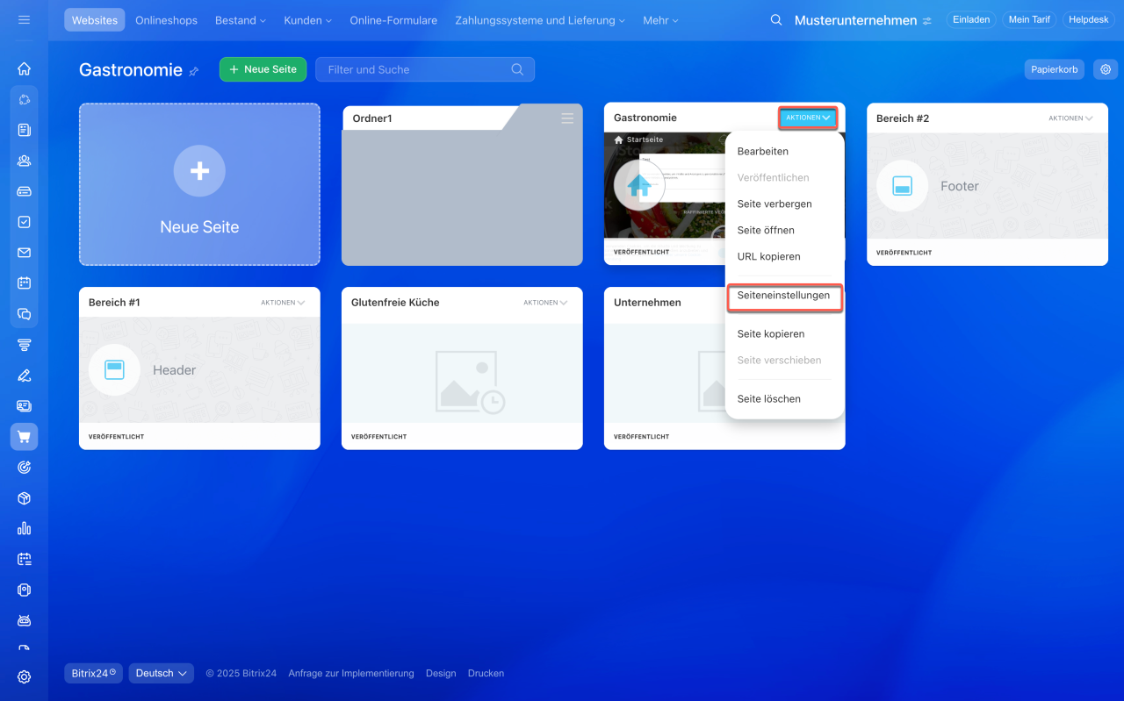Open the Ordner1 folder menu icon

tap(567, 118)
